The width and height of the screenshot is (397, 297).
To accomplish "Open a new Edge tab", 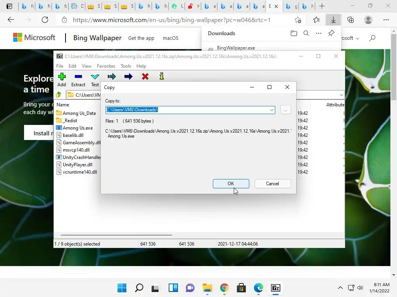I will (322, 6).
